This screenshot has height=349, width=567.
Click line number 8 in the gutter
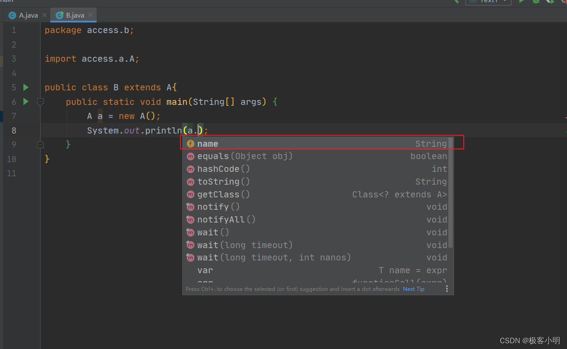(14, 130)
